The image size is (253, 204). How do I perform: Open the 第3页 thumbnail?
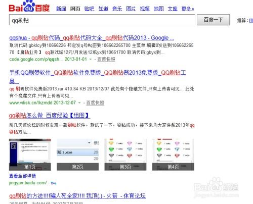tap(125, 155)
